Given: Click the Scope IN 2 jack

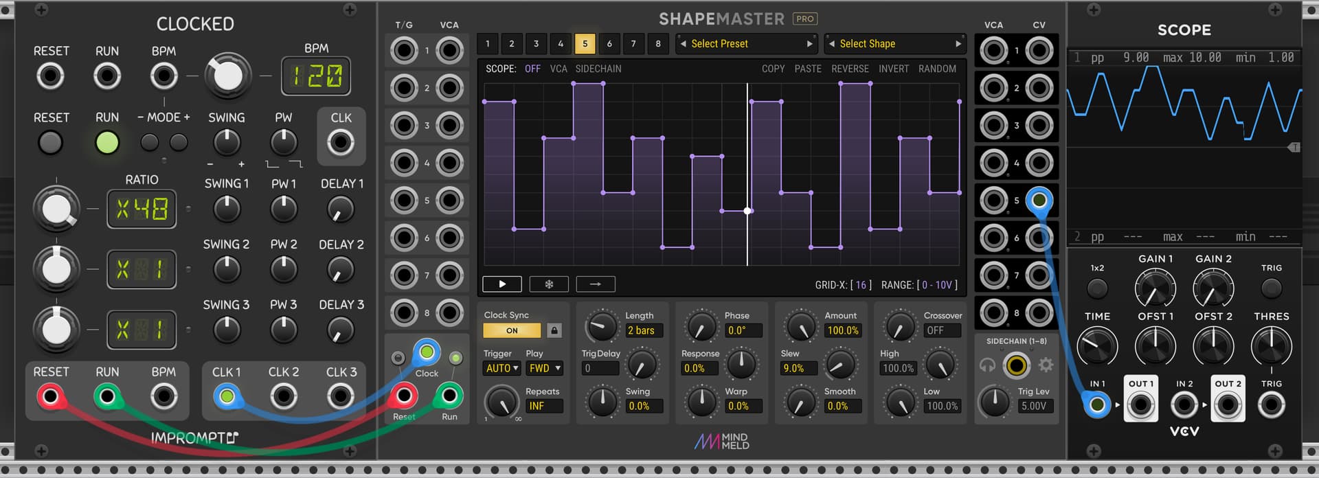Looking at the screenshot, I should pos(1184,405).
